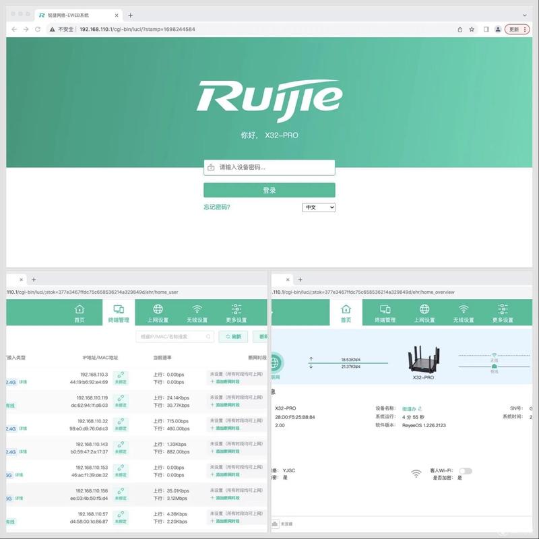Click bind icon for 192.168.110.3

click(x=121, y=378)
